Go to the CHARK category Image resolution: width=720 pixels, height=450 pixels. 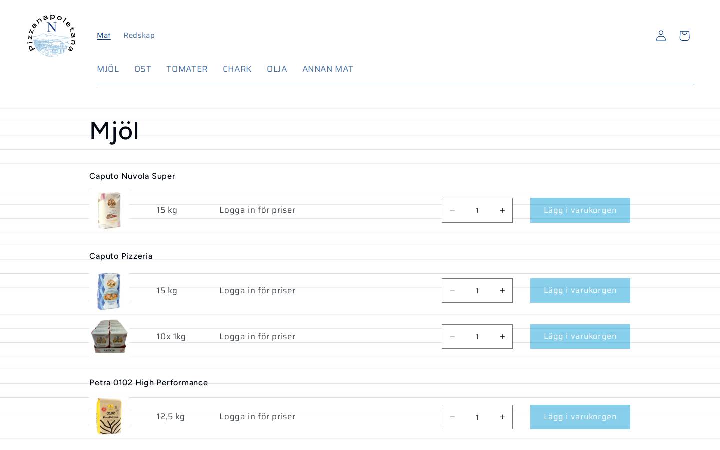(237, 69)
